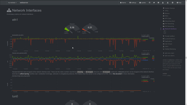Pan Bandwidth chart right with arrow control
Viewport: 187px width, 105px height.
click(x=147, y=51)
